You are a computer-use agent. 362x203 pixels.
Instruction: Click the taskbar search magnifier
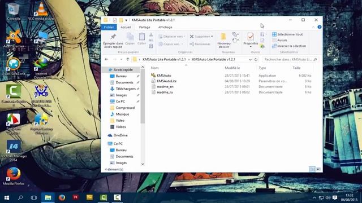(x=20, y=197)
